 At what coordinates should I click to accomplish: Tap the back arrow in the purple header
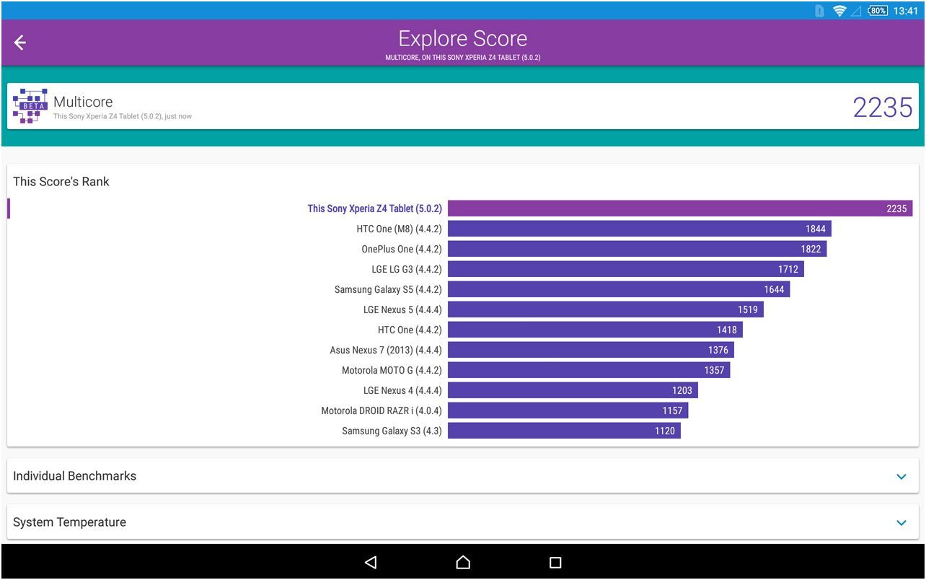(x=19, y=42)
